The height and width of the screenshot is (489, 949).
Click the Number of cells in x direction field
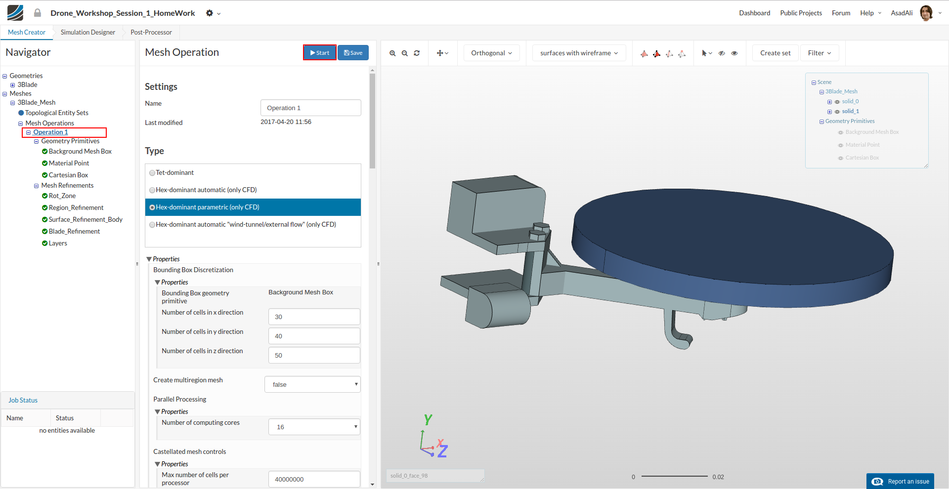(314, 317)
